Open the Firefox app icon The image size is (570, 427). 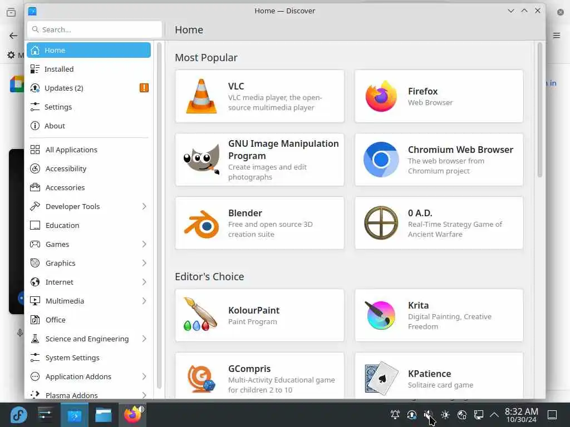381,96
